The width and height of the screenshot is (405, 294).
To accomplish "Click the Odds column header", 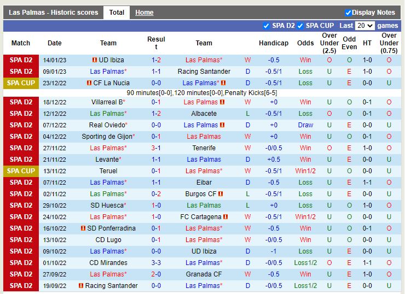I will pyautogui.click(x=305, y=43).
